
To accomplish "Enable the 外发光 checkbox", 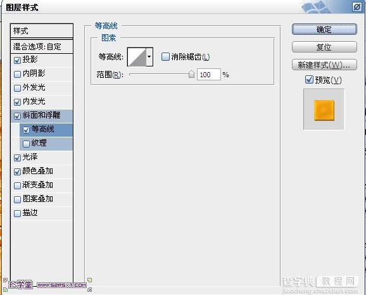I will click(x=17, y=88).
